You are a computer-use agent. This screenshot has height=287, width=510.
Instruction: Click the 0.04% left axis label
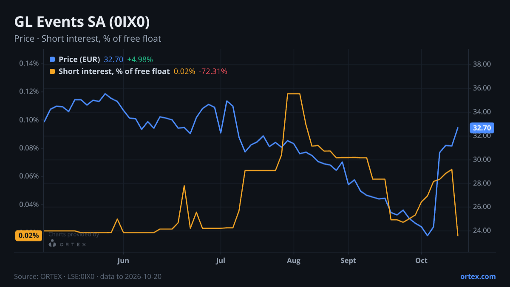click(x=29, y=205)
